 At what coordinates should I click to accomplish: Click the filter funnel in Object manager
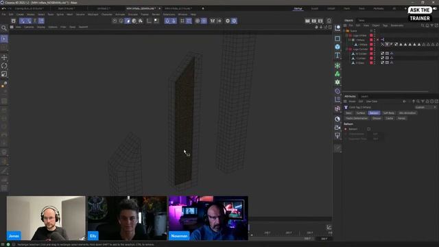(432, 25)
